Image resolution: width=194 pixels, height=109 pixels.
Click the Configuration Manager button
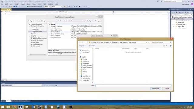94,21
